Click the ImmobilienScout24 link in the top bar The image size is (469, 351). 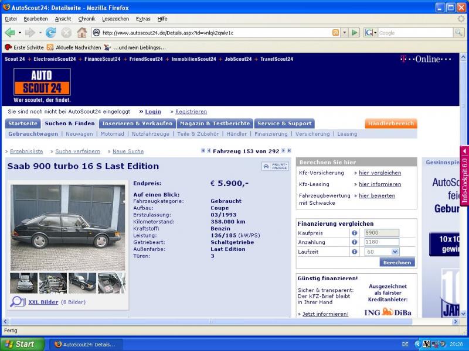click(193, 59)
